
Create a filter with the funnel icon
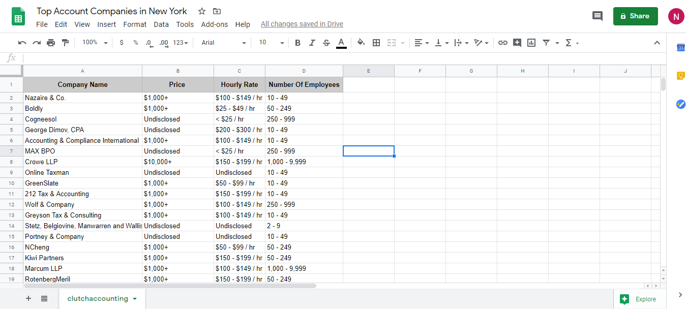coord(546,43)
